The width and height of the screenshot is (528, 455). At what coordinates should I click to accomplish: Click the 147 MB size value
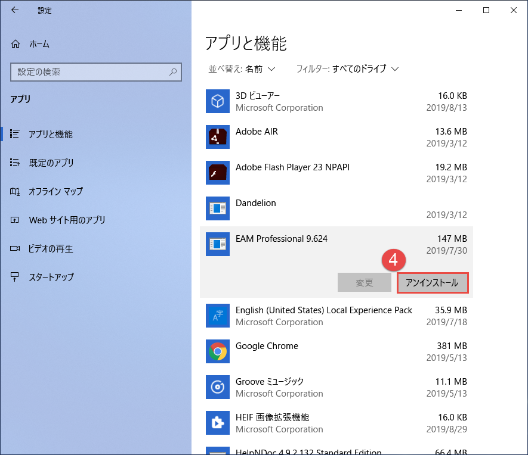tap(452, 239)
